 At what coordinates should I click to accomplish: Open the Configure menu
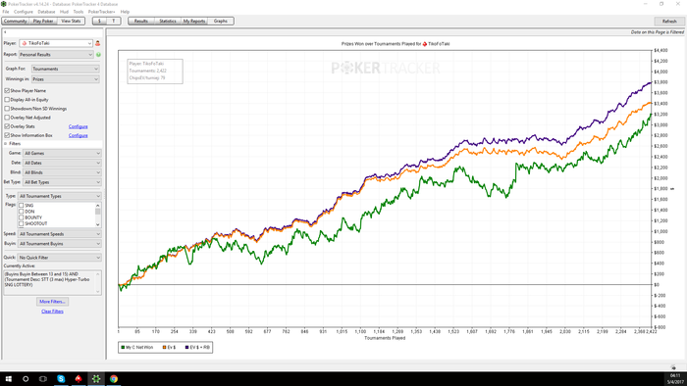coord(24,12)
